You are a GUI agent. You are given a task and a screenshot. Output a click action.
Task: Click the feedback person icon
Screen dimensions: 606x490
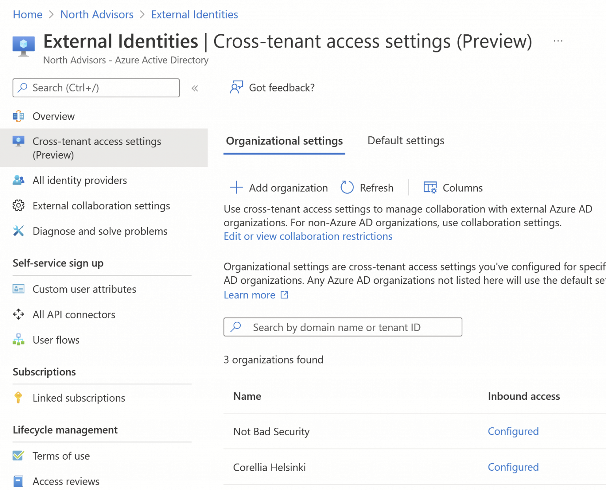[x=236, y=87]
